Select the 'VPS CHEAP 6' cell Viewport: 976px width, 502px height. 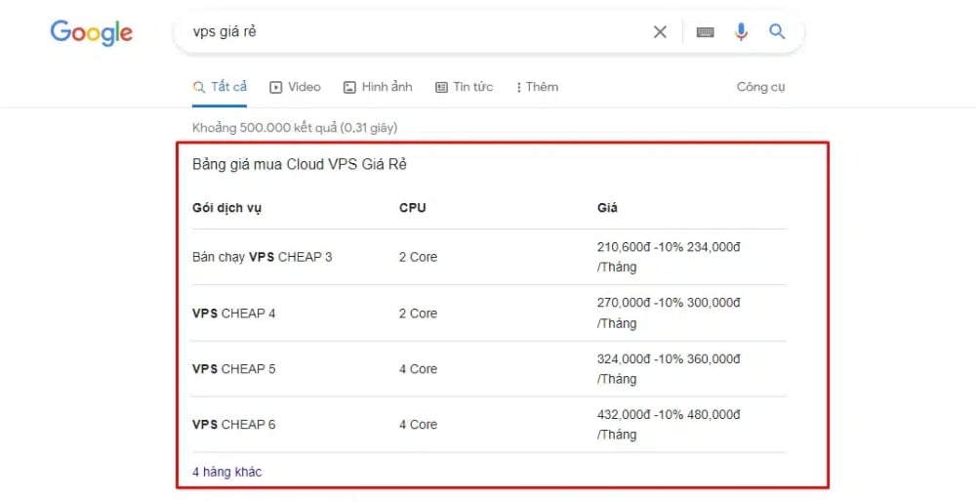(x=233, y=425)
